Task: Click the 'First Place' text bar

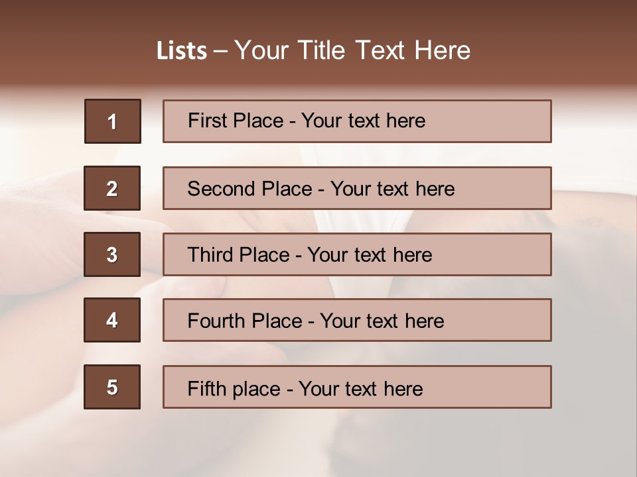Action: pyautogui.click(x=357, y=121)
